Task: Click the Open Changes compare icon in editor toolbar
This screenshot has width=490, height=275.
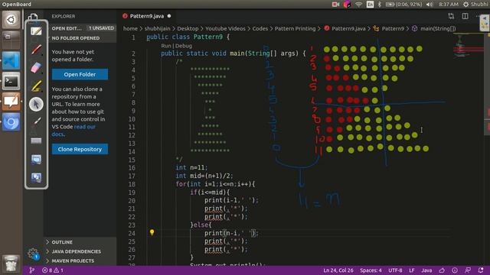Action: coord(451,16)
